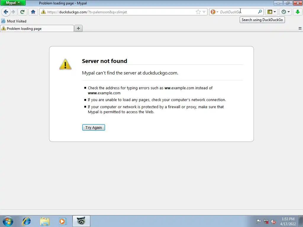Viewport: 303px width, 227px height.
Task: Open the Action Center flag icon
Action: coord(259,221)
